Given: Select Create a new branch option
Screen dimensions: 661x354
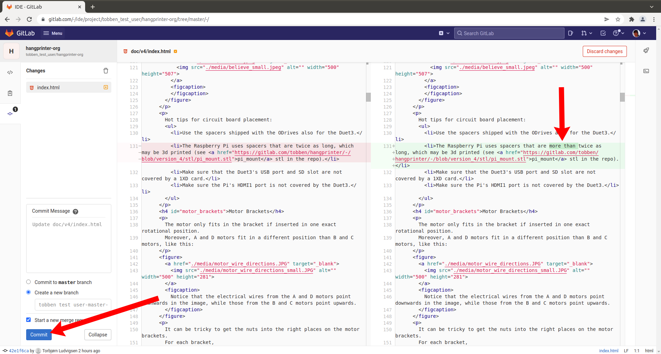Looking at the screenshot, I should [29, 292].
